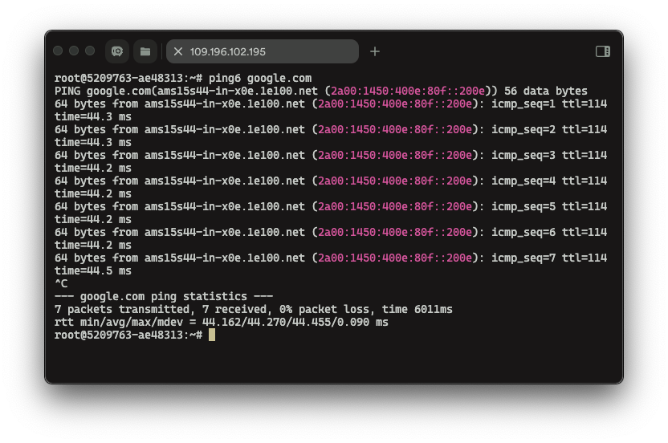Click 'time=44.5 ms' line
The width and height of the screenshot is (668, 443).
[93, 271]
